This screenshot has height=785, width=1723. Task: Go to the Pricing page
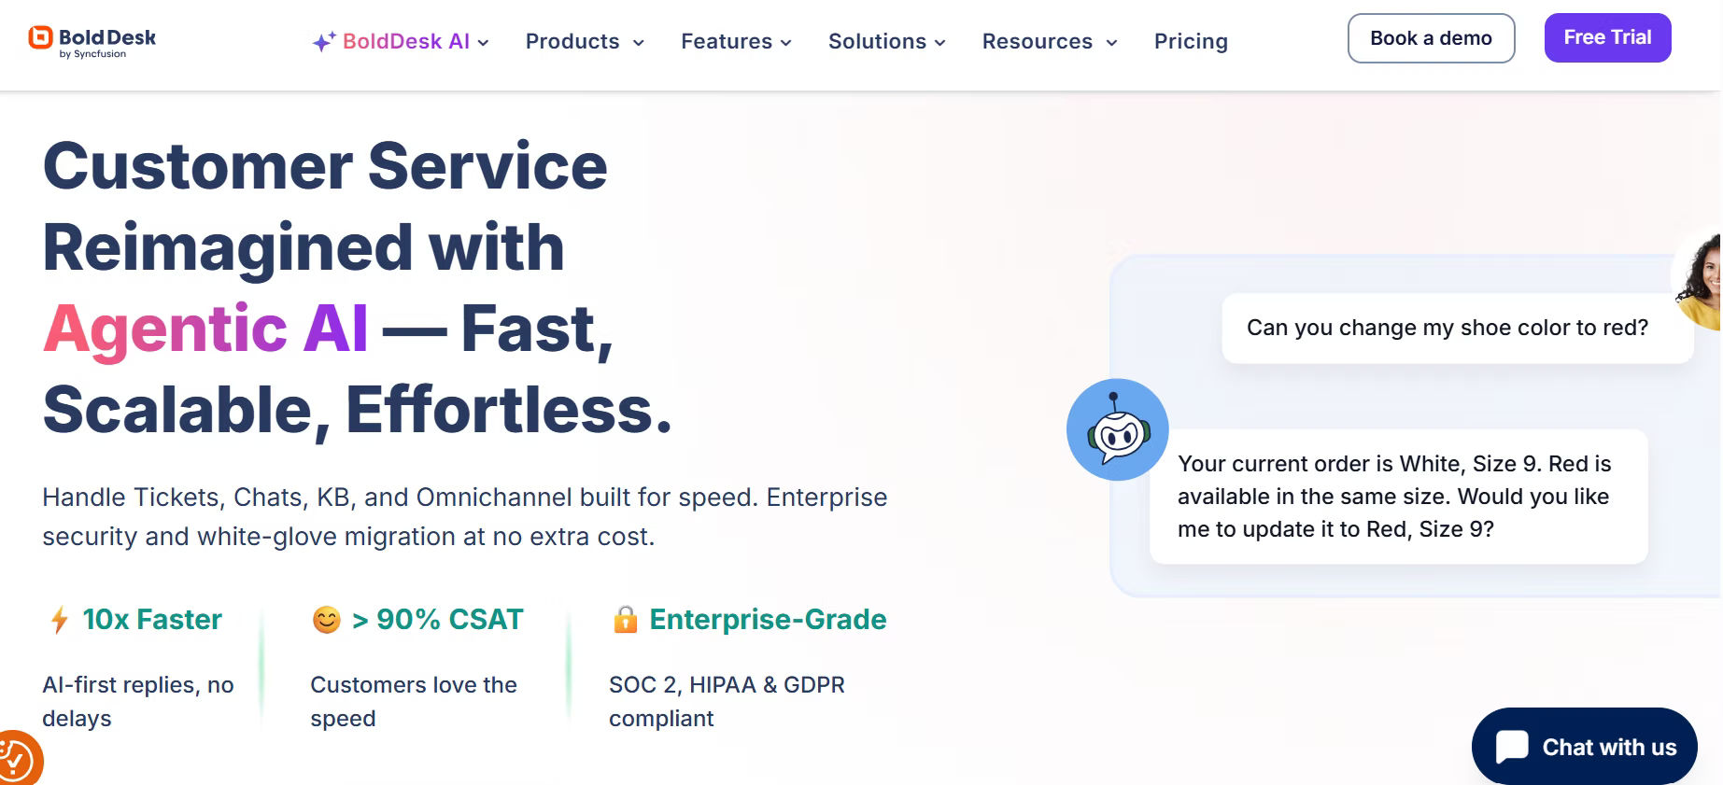point(1191,42)
